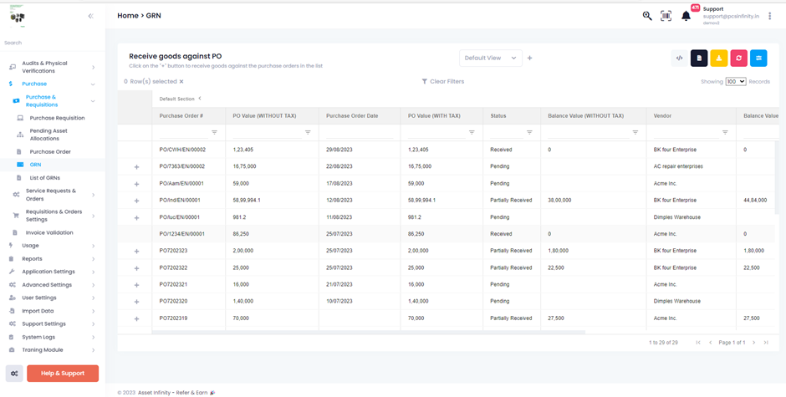The height and width of the screenshot is (397, 786).
Task: Click Clear Filters
Action: 442,81
